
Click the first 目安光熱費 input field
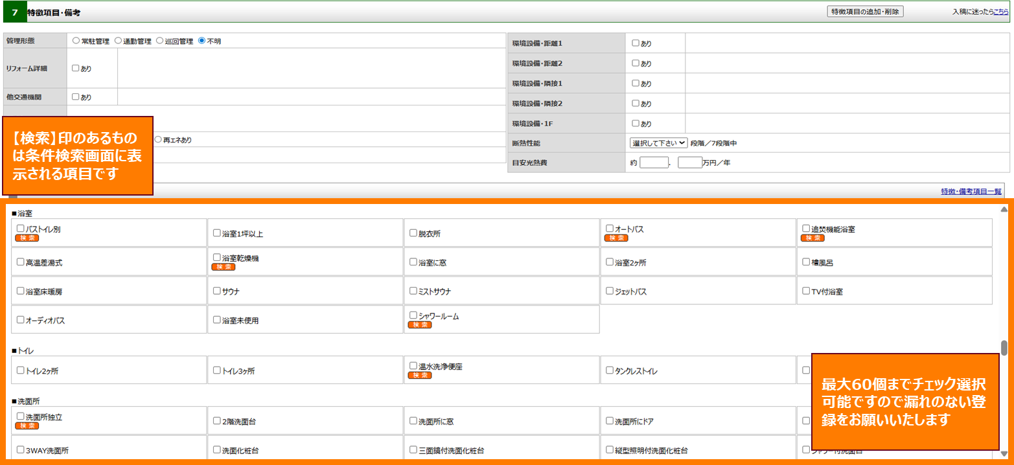click(653, 163)
